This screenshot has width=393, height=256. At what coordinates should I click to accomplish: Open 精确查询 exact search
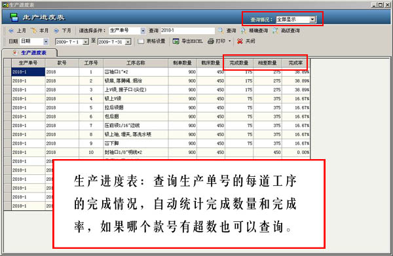point(254,31)
